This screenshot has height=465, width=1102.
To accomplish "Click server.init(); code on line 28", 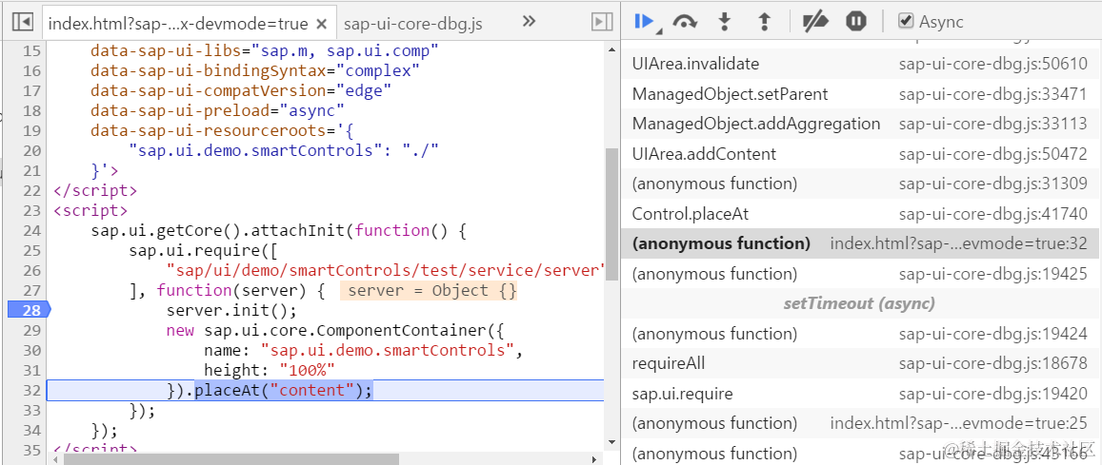I will tap(232, 310).
